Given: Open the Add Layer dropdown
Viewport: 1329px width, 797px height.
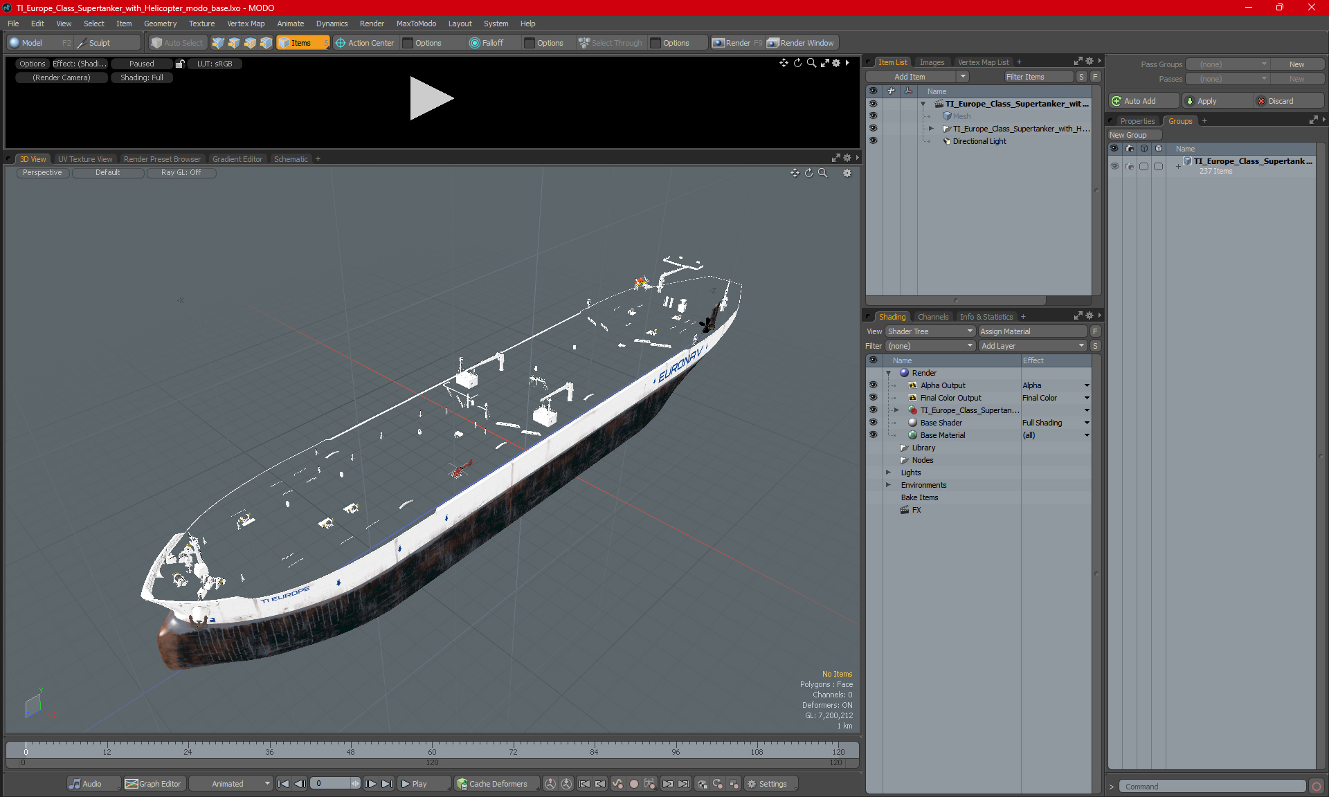Looking at the screenshot, I should 1033,346.
